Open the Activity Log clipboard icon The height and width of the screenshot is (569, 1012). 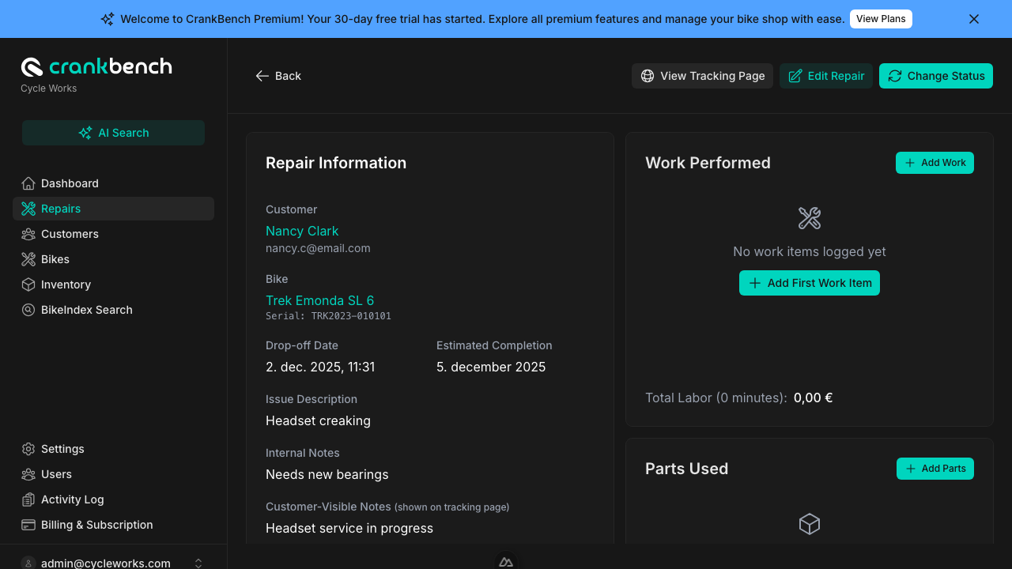pos(28,499)
